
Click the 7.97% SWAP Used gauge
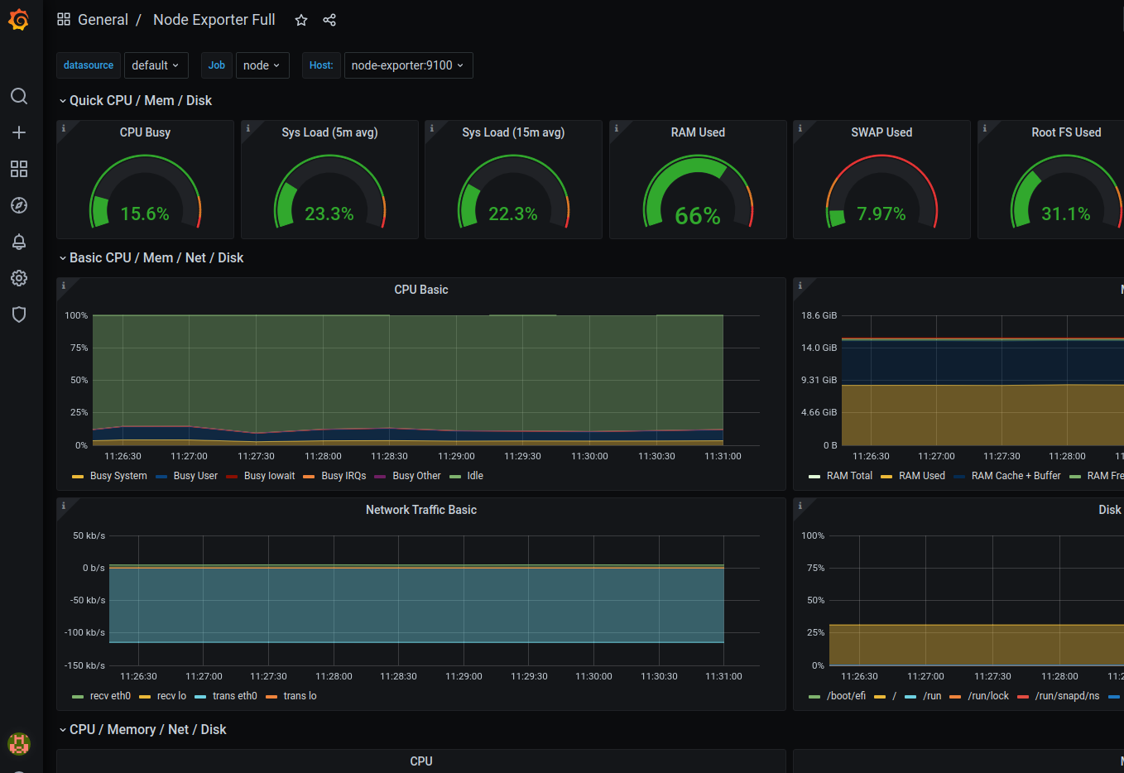click(881, 192)
